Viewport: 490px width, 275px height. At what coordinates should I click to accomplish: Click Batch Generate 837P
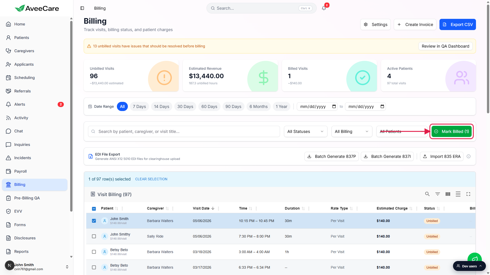[x=332, y=156]
